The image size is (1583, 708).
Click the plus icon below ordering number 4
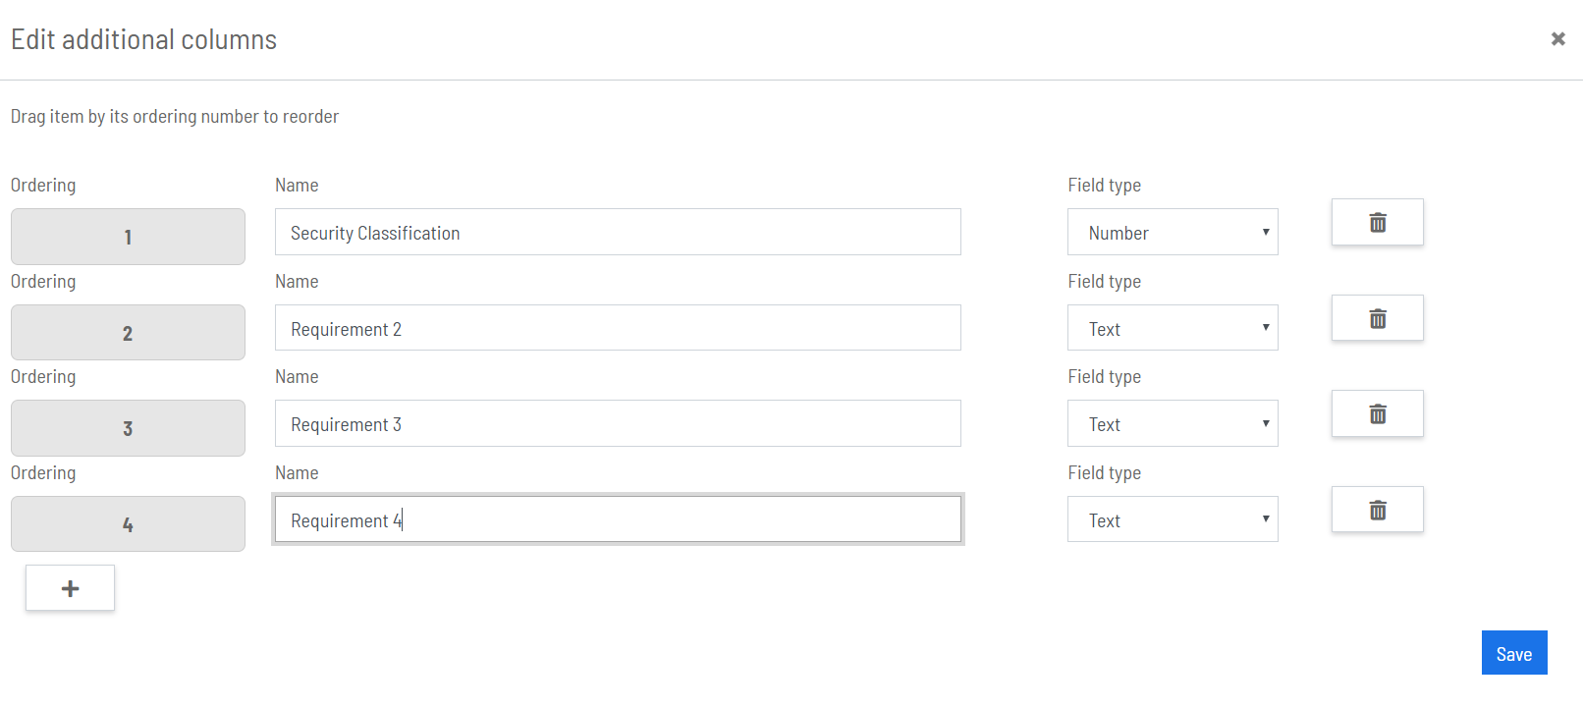70,587
